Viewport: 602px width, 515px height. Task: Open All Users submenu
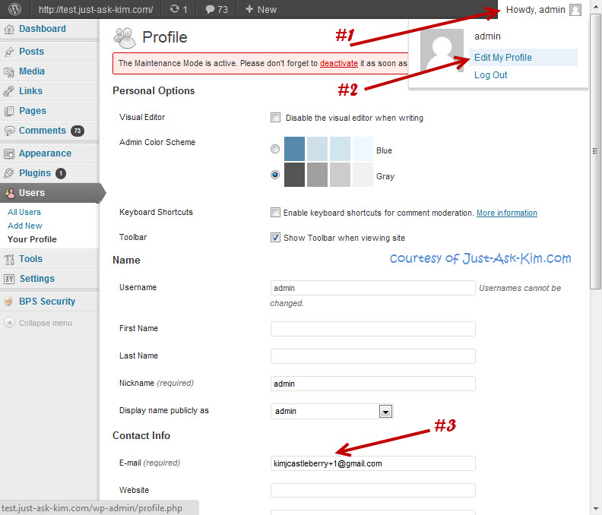tap(24, 212)
